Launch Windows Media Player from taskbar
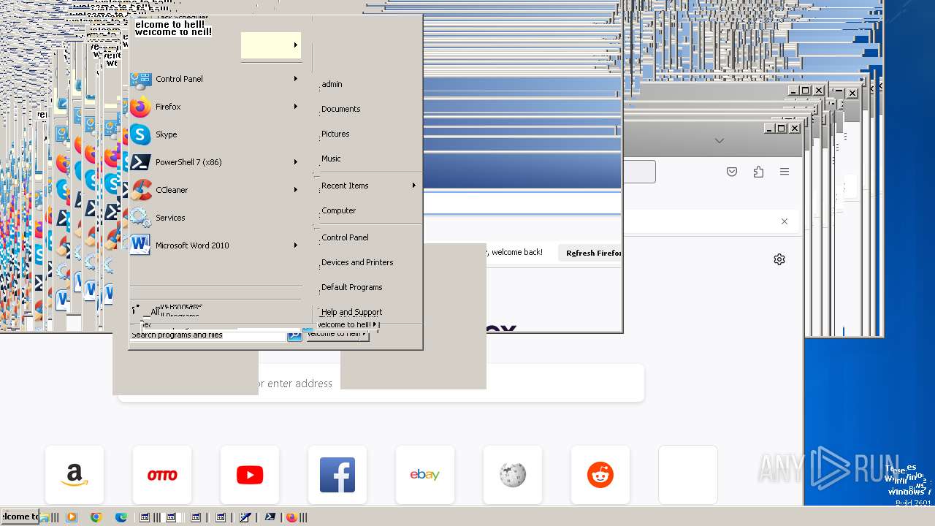The image size is (935, 526). 72,517
